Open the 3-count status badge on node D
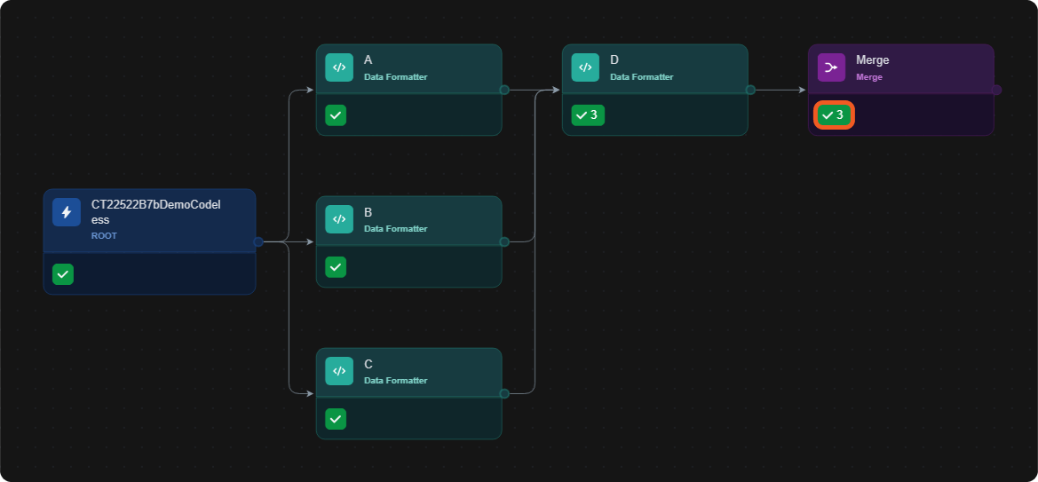Viewport: 1038px width, 482px height. [x=588, y=115]
